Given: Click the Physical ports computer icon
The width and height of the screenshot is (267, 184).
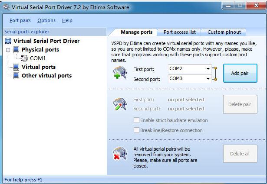Looking at the screenshot, I should 16,50.
